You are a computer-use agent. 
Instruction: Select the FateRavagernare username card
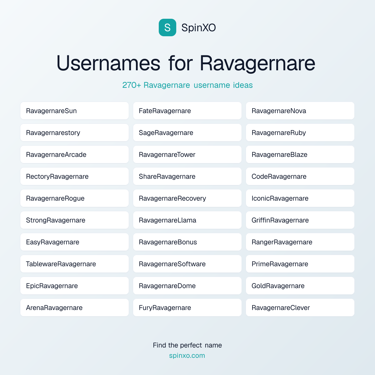(x=187, y=111)
